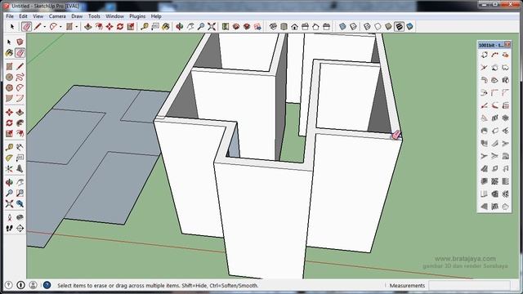Go back to the Previous camera view
The height and width of the screenshot is (294, 523).
[x=20, y=203]
